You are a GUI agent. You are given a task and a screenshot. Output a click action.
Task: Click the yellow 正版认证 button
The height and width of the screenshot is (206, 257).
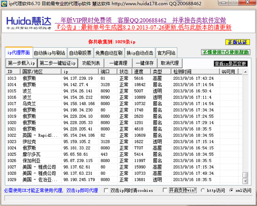(x=237, y=42)
